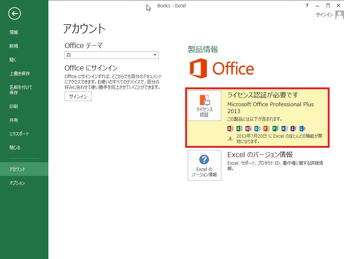Image resolution: width=344 pixels, height=259 pixels.
Task: Open help with the question mark icon
Action: tap(307, 5)
